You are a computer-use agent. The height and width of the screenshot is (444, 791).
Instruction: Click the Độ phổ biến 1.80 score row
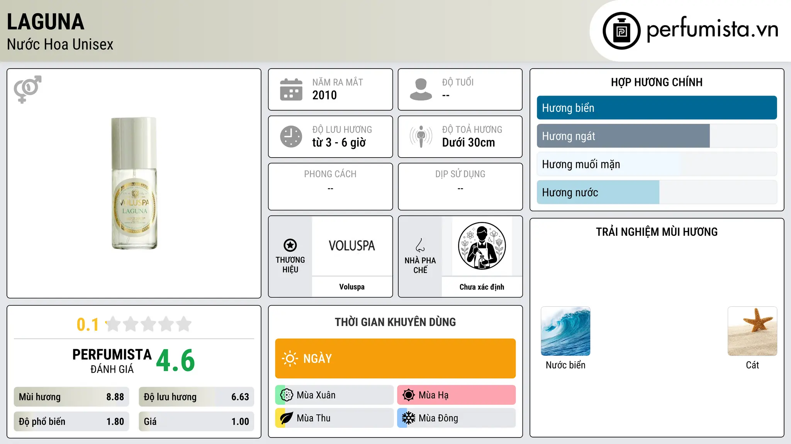pos(71,422)
